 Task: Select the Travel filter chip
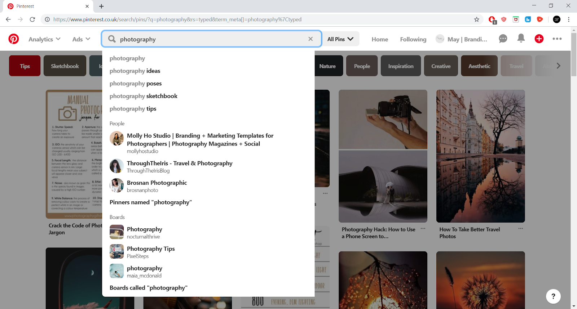[x=516, y=66]
